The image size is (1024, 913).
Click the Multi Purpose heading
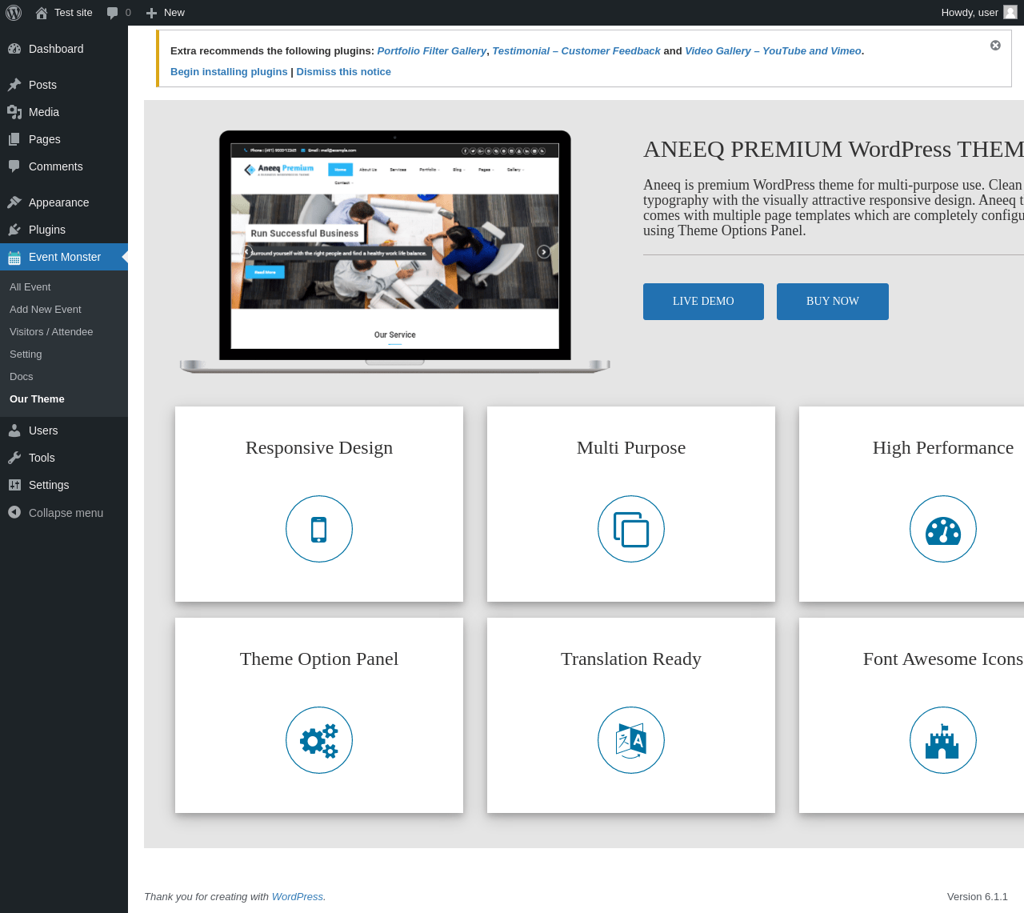[x=631, y=447]
